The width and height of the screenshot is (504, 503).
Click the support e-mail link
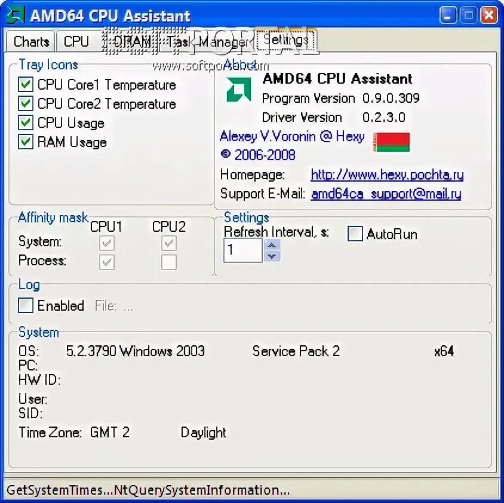click(386, 194)
